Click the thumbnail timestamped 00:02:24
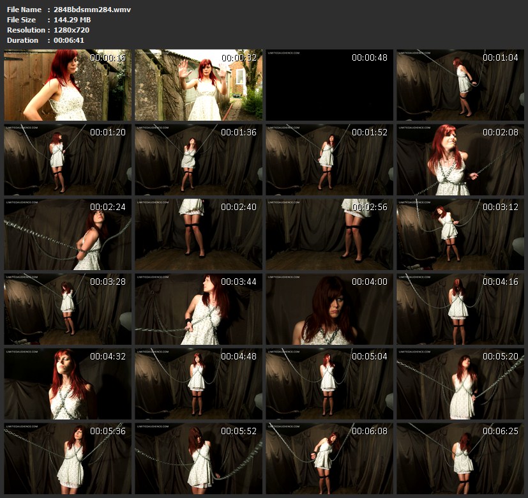The width and height of the screenshot is (528, 498). (68, 234)
